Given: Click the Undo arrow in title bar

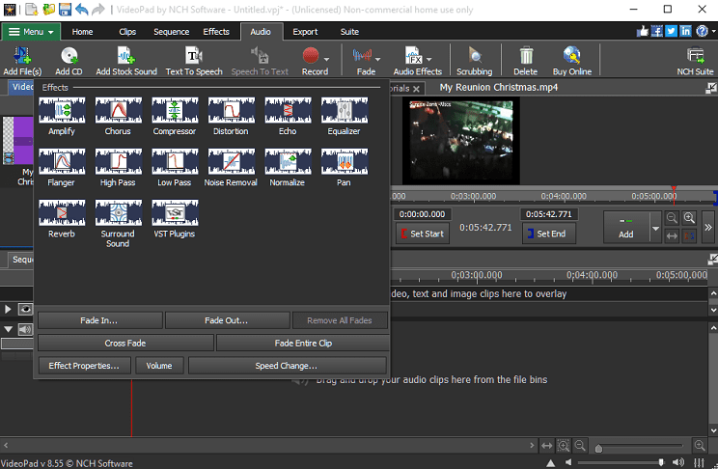Looking at the screenshot, I should click(x=81, y=9).
